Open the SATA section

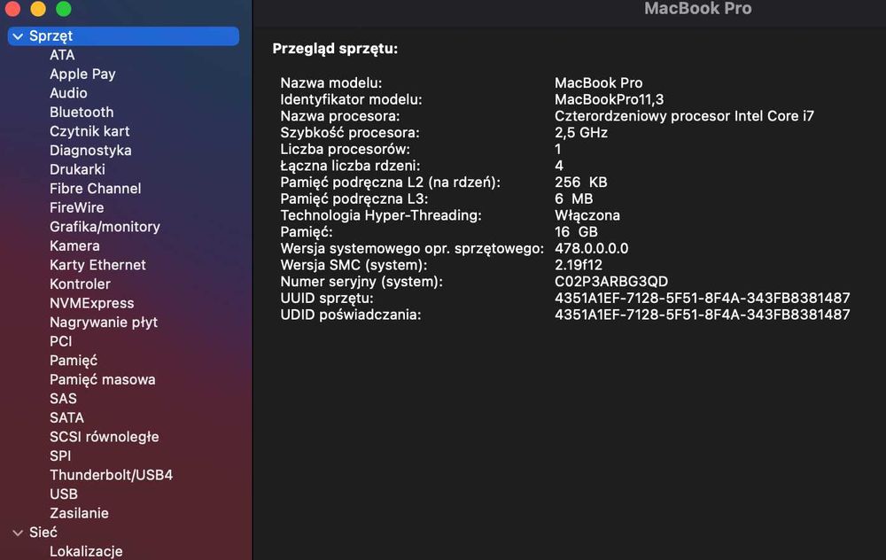(66, 418)
